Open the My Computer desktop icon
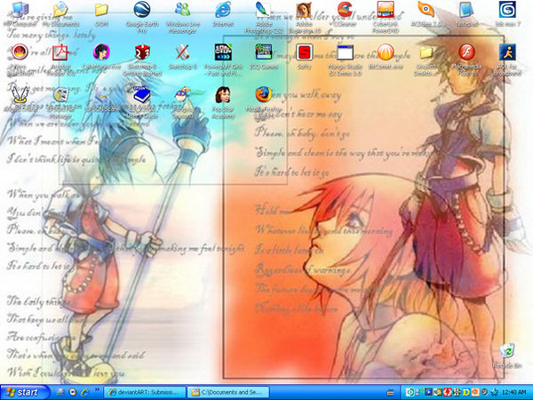This screenshot has width=533, height=400. coord(20,13)
